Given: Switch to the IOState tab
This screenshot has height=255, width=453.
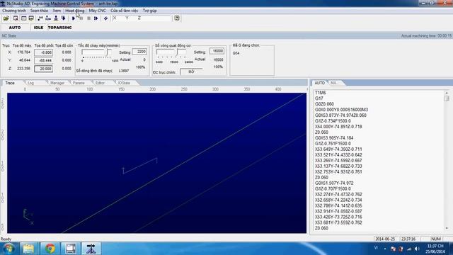Looking at the screenshot, I should point(125,83).
